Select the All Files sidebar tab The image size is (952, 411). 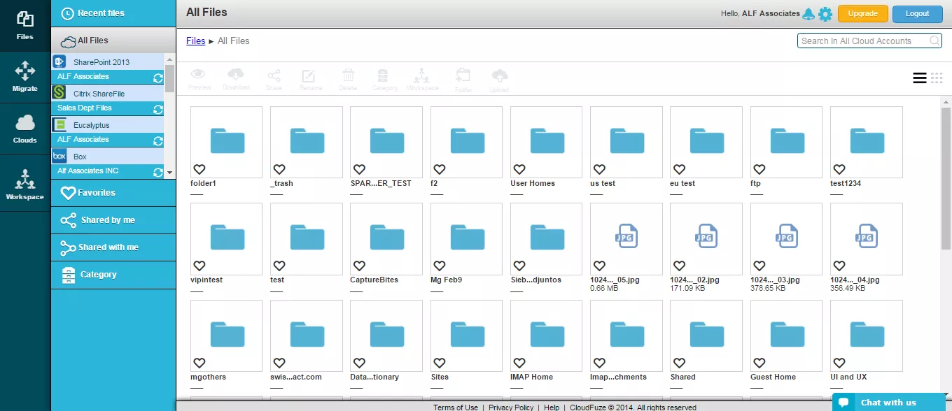tap(113, 41)
